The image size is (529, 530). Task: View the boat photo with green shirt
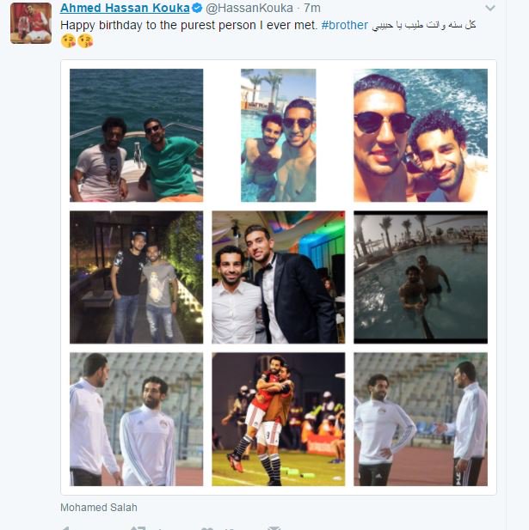(137, 135)
